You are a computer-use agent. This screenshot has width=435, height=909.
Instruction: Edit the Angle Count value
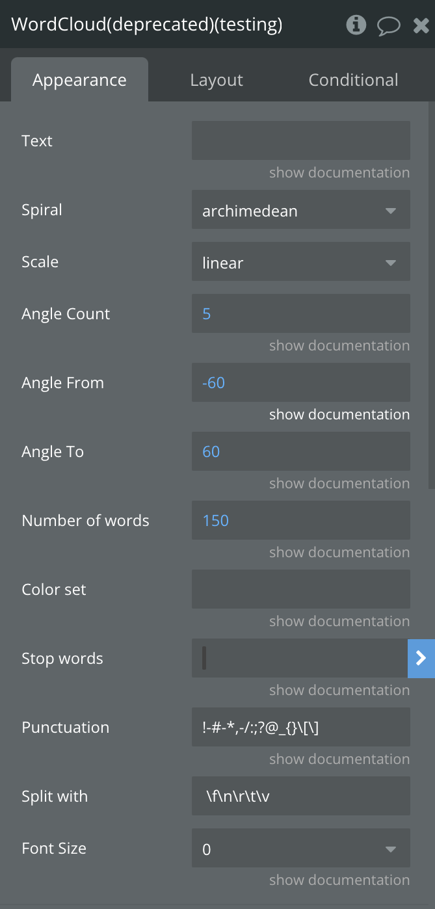(x=301, y=313)
